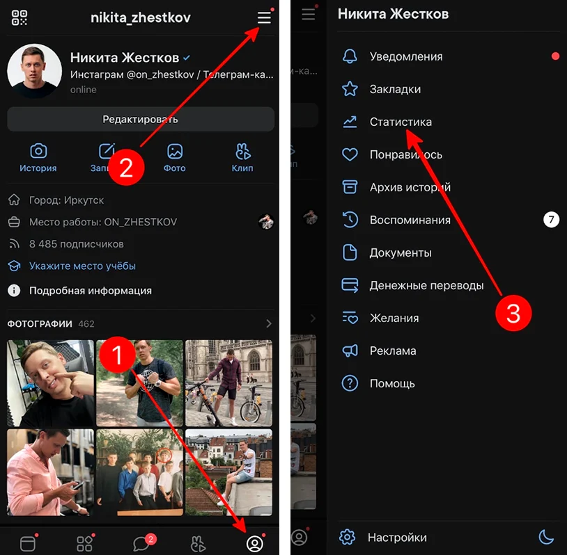Open the school group photo
Viewport: 567px width, 555px height.
point(139,472)
